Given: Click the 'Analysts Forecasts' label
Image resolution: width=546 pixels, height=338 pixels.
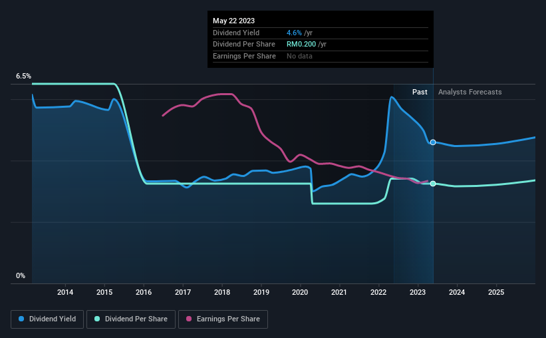Looking at the screenshot, I should pyautogui.click(x=470, y=92).
